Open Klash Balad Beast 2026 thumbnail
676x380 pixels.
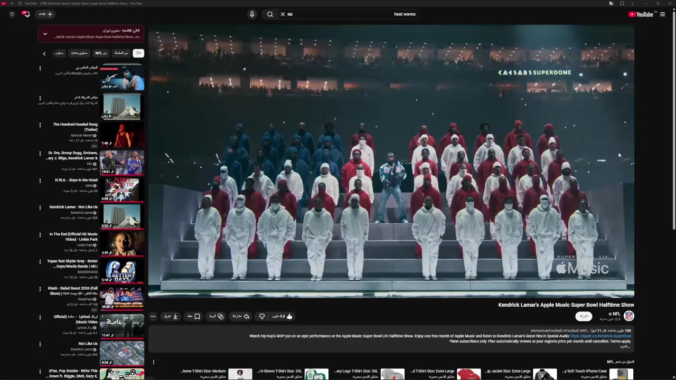pos(122,299)
